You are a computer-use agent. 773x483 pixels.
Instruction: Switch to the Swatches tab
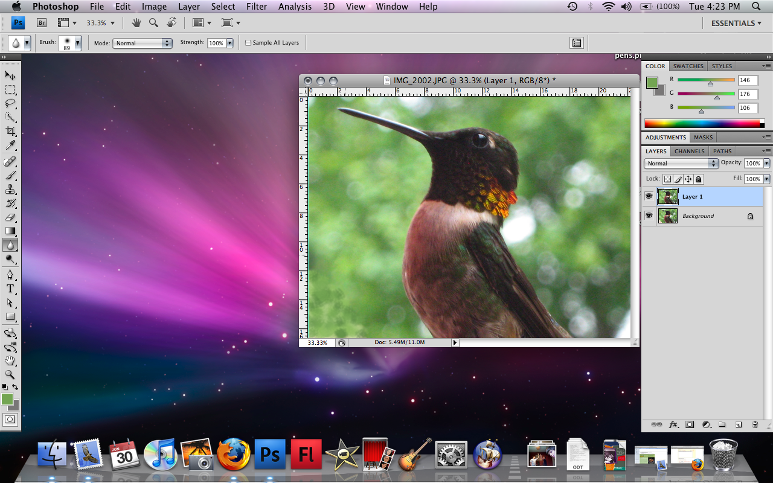click(688, 66)
